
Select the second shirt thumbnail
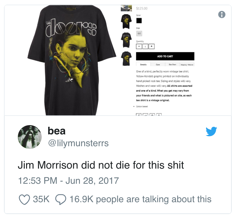pos(126,21)
